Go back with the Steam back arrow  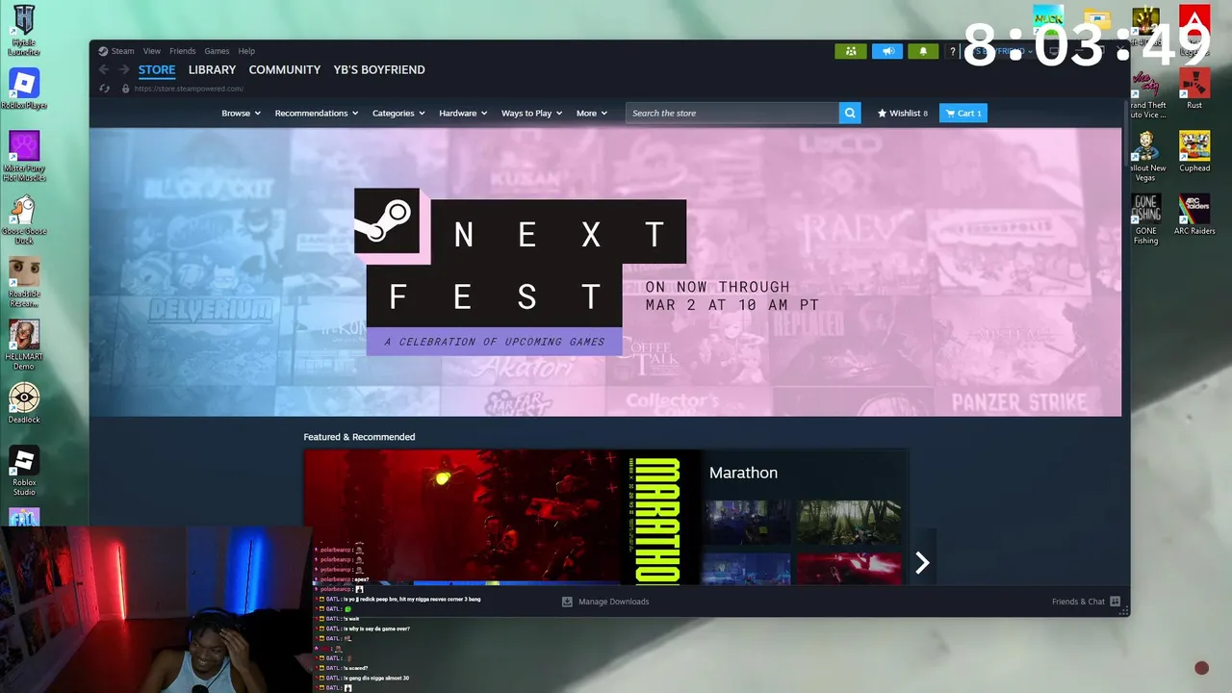click(x=104, y=69)
